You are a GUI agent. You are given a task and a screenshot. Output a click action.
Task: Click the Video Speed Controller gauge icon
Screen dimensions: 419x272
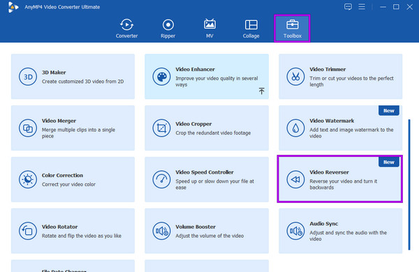161,180
